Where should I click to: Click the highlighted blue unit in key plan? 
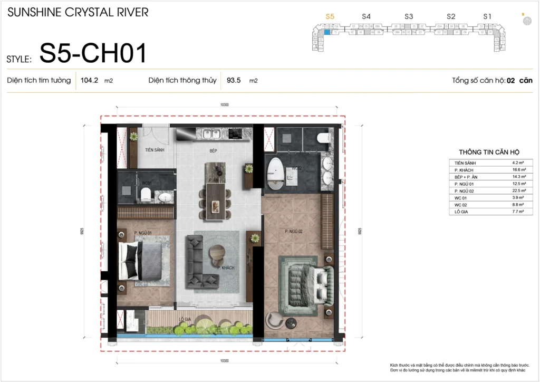tap(327, 32)
